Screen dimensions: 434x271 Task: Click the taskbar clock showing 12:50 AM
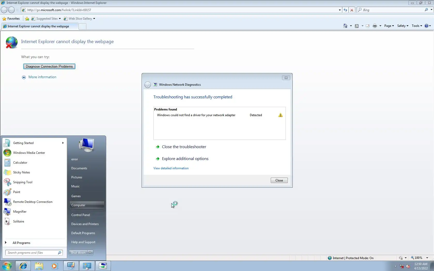pos(421,266)
